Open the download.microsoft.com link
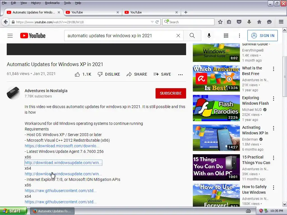 [x=62, y=146]
